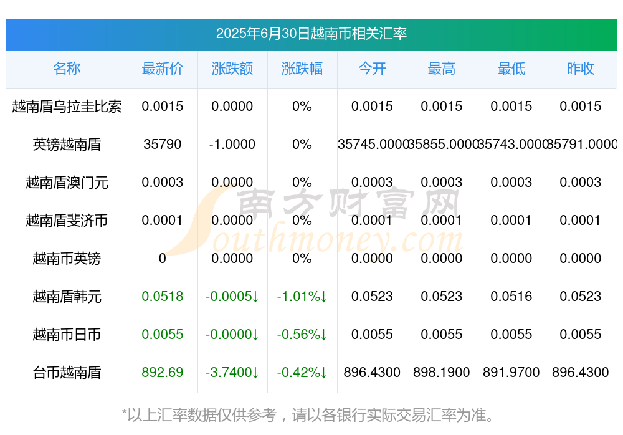Click the change percentage -0.56%↓
Viewport: 623px width, 435px height.
(302, 335)
